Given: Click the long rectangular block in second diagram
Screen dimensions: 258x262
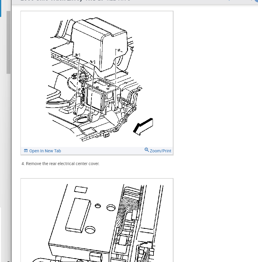Looking at the screenshot, I should (x=78, y=215).
